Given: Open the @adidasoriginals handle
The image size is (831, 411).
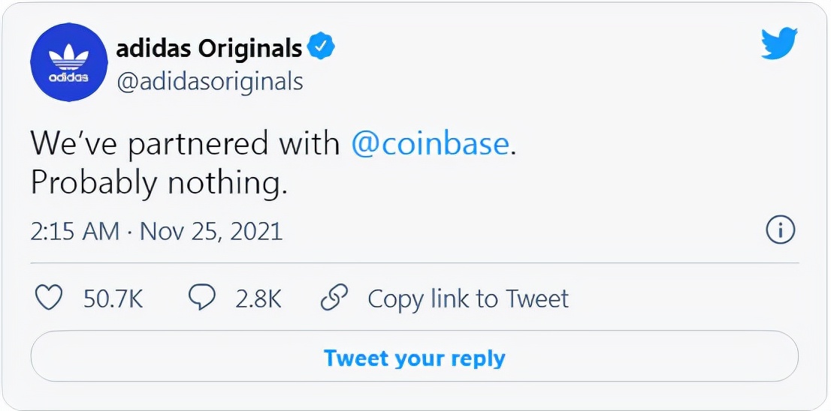Looking at the screenshot, I should point(210,81).
